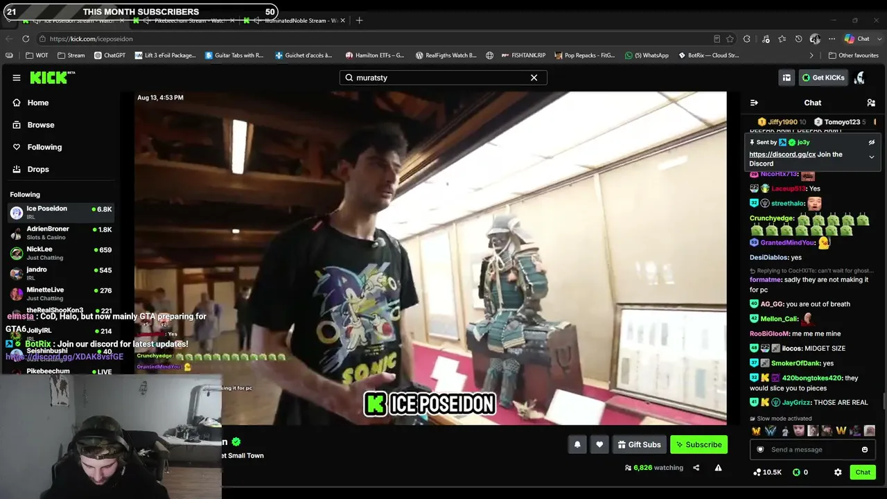The image size is (887, 499).
Task: Click the green Chat send button
Action: (863, 473)
